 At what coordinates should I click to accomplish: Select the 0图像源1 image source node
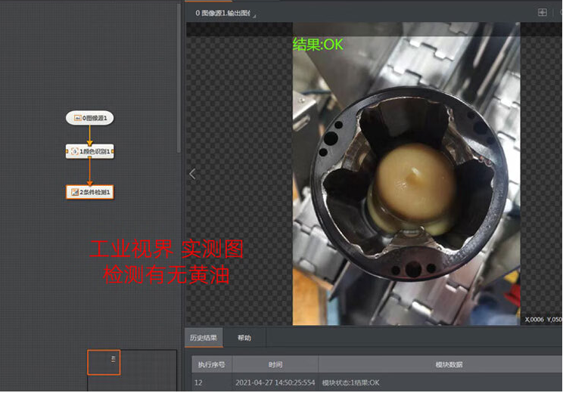90,118
